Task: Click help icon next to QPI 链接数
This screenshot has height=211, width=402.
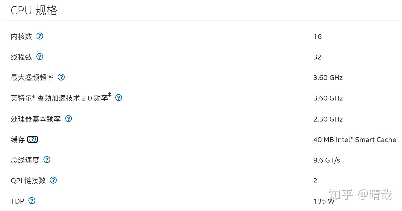Action: [53, 180]
